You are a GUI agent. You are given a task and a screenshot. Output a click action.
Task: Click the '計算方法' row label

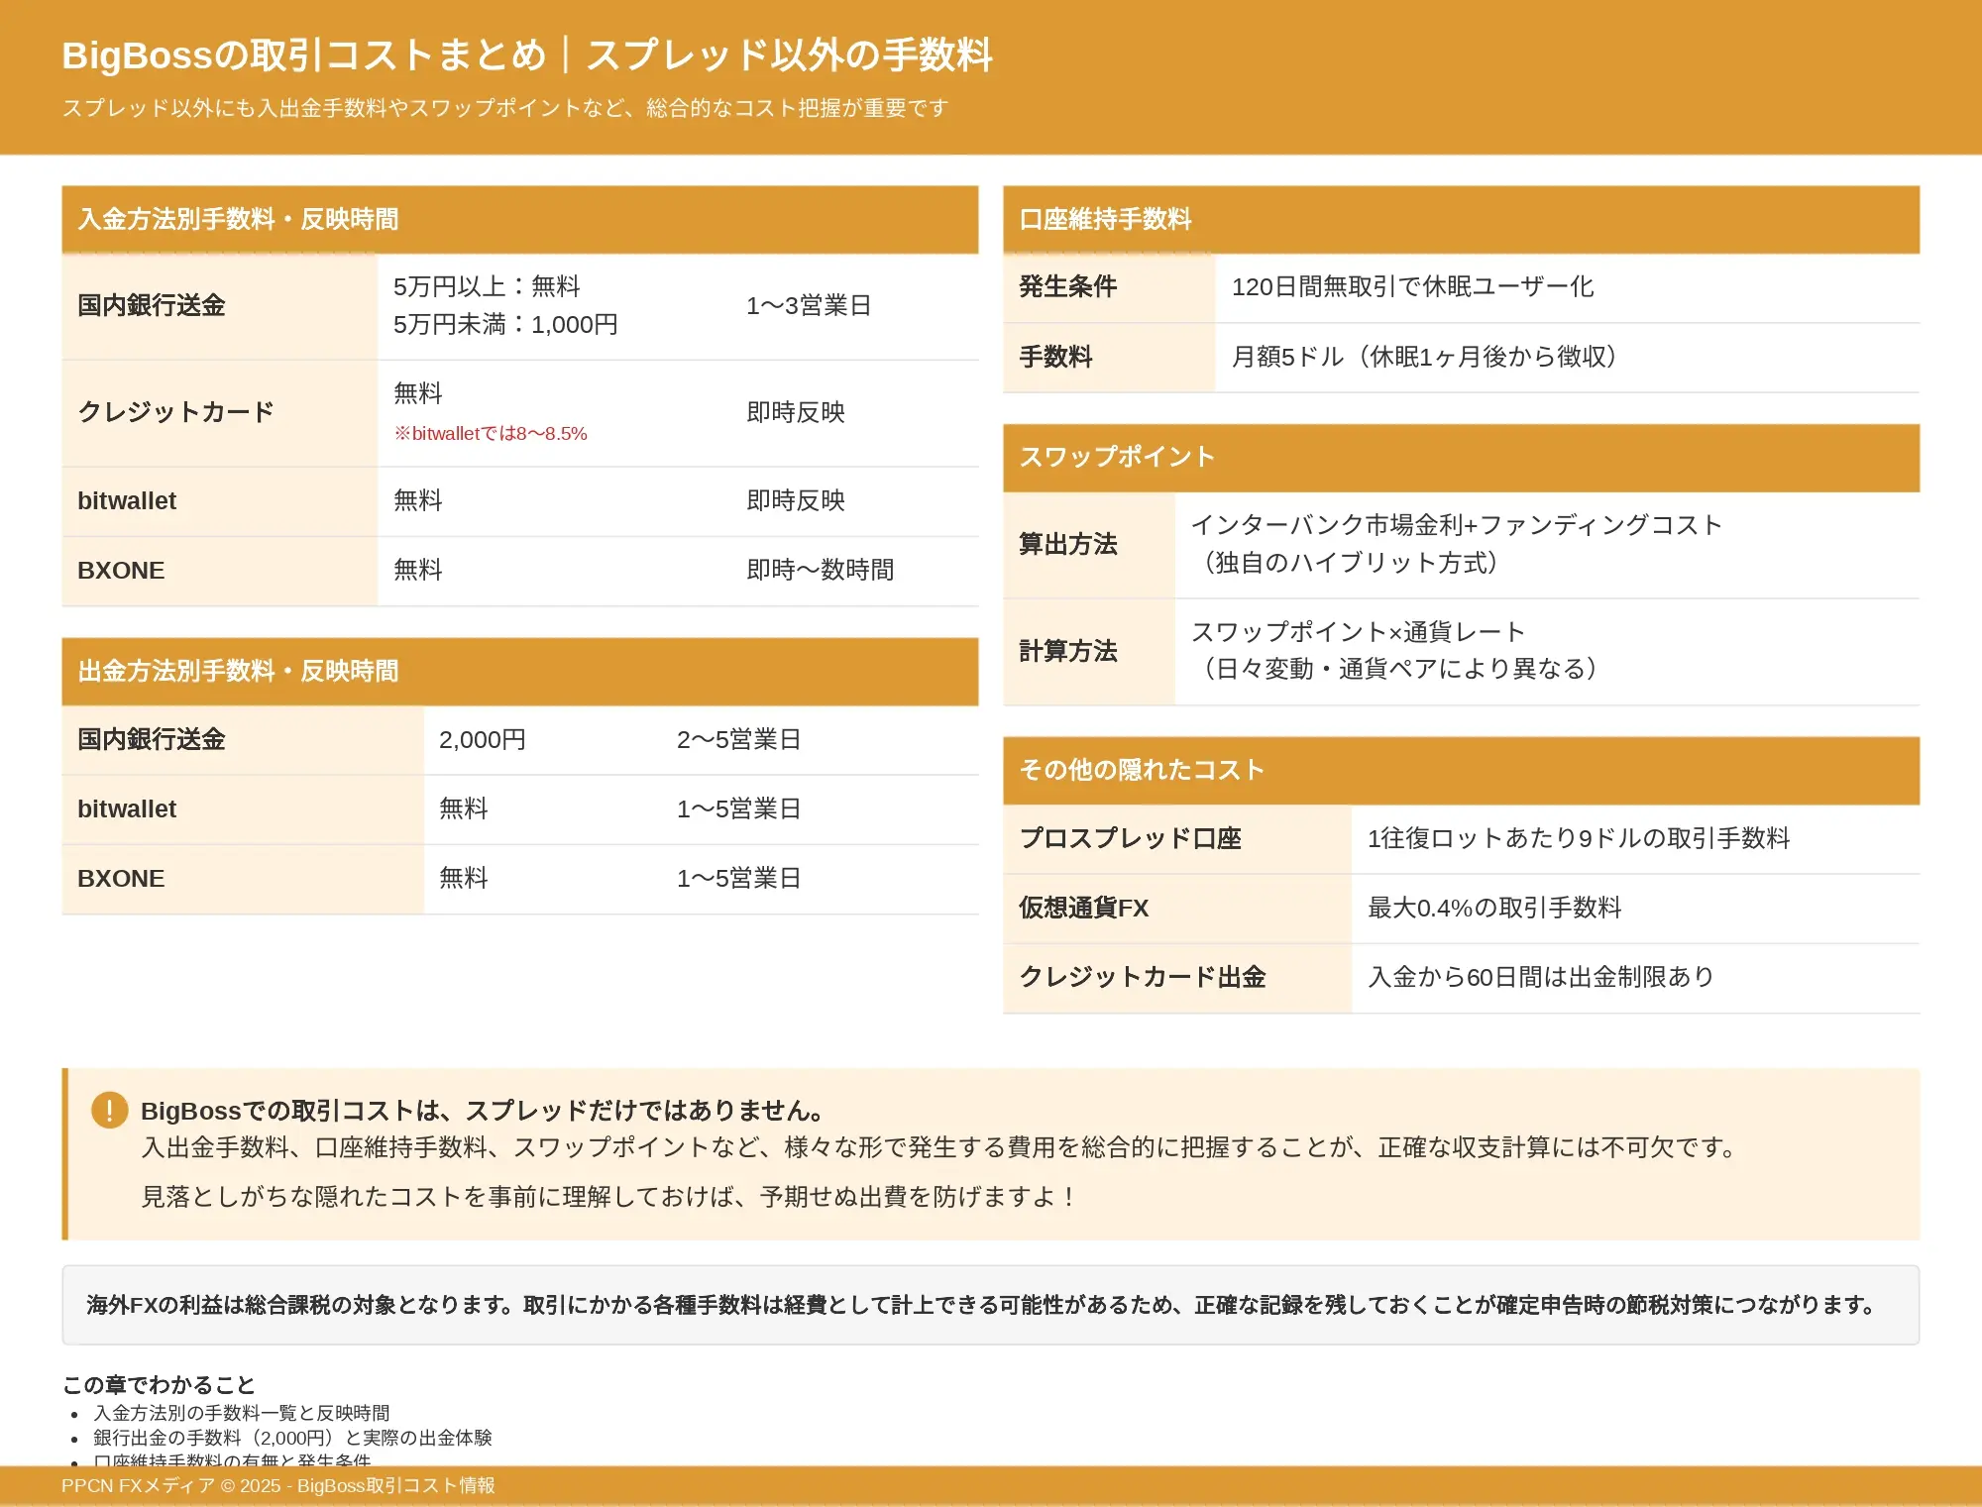tap(1089, 652)
